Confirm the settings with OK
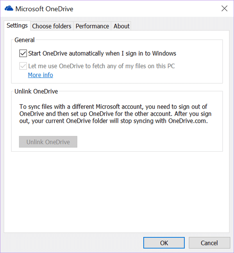The height and width of the screenshot is (253, 234). 164,243
